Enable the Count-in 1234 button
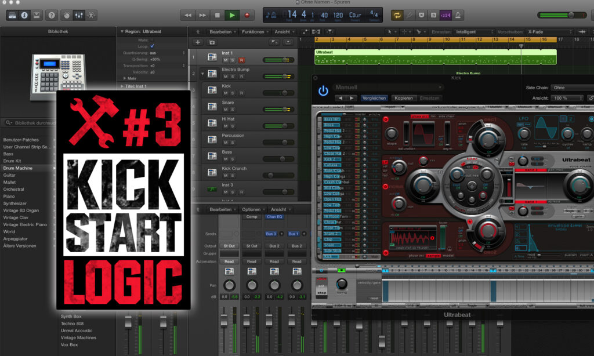 (x=446, y=15)
